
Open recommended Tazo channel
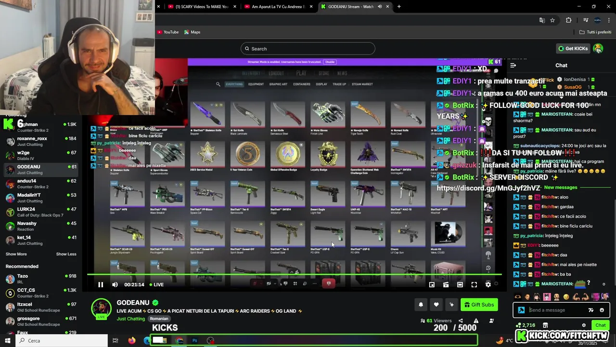41,279
